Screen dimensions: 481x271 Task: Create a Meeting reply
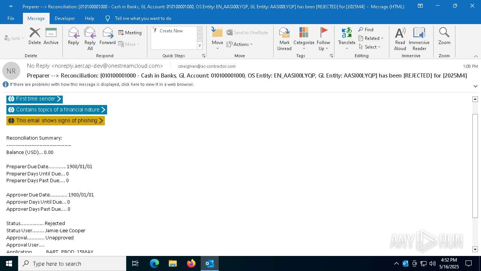point(130,33)
